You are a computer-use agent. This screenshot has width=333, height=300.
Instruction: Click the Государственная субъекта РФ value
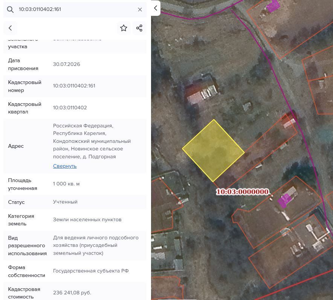point(91,271)
